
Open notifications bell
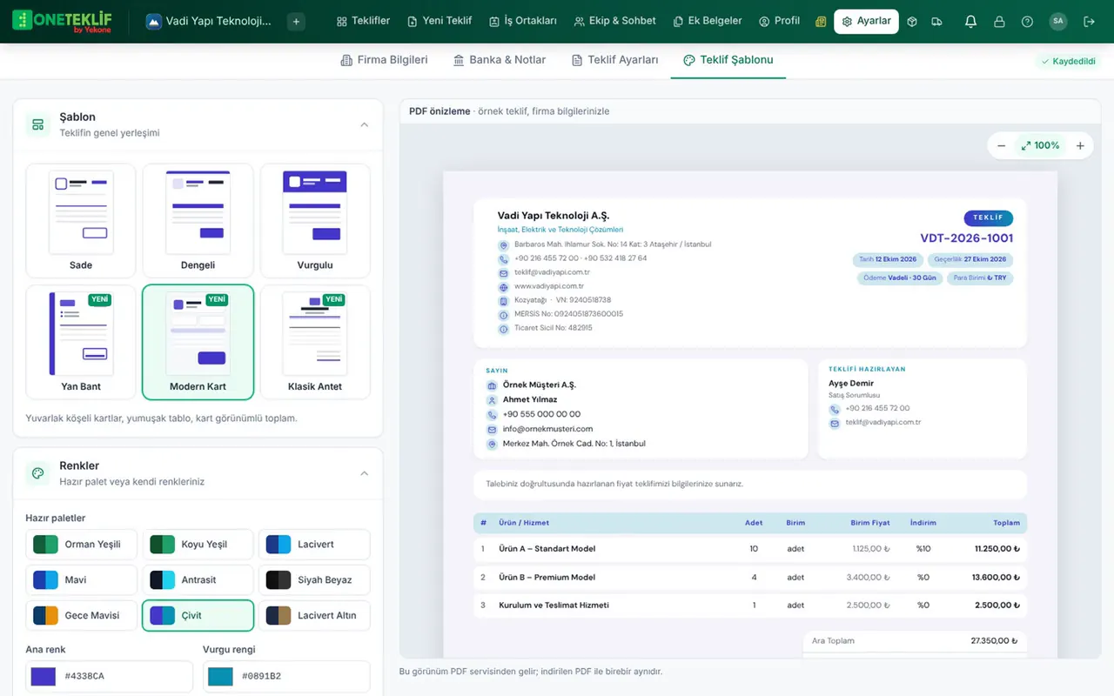(x=971, y=22)
